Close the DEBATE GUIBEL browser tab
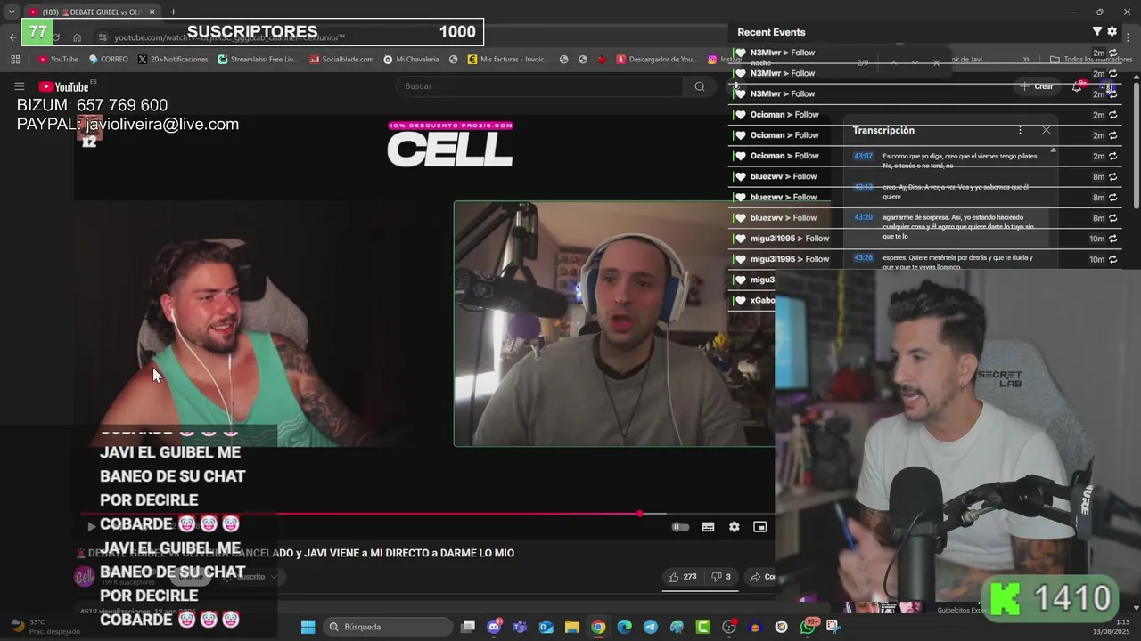This screenshot has height=641, width=1141. coord(152,12)
